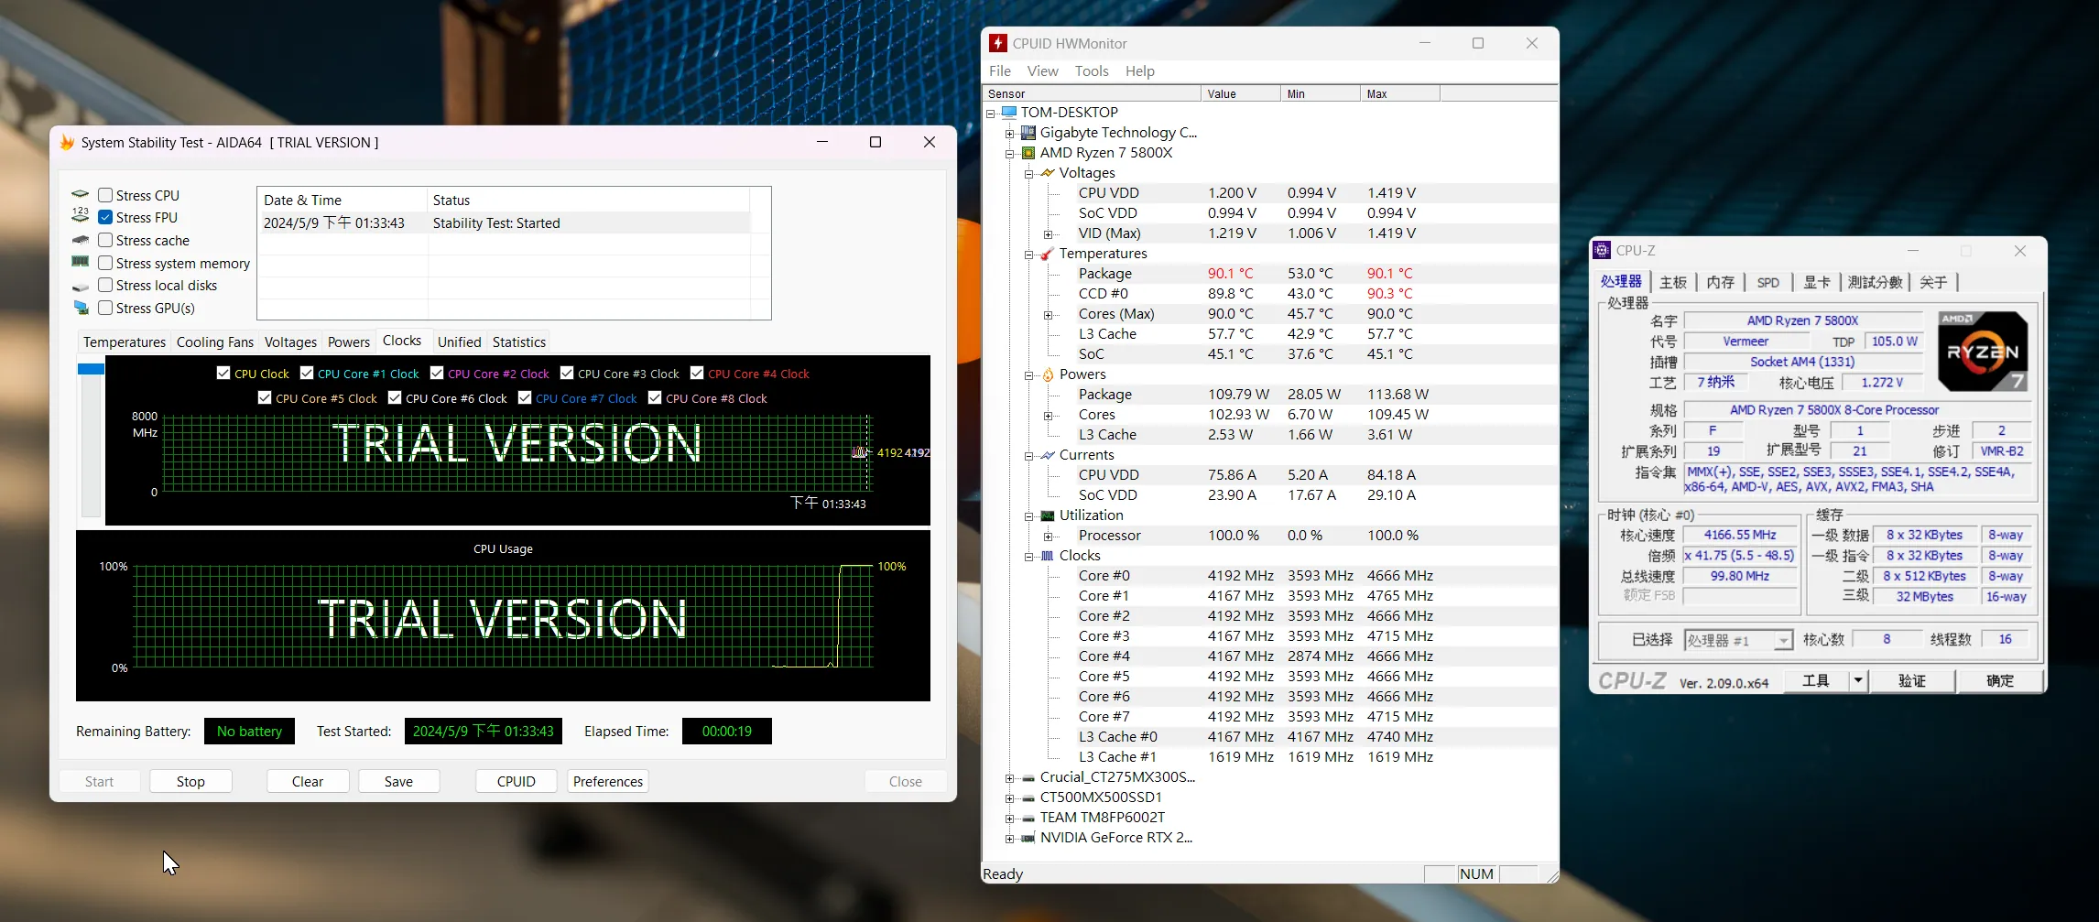Click the Utilization icon in HWMonitor tree

point(1048,515)
